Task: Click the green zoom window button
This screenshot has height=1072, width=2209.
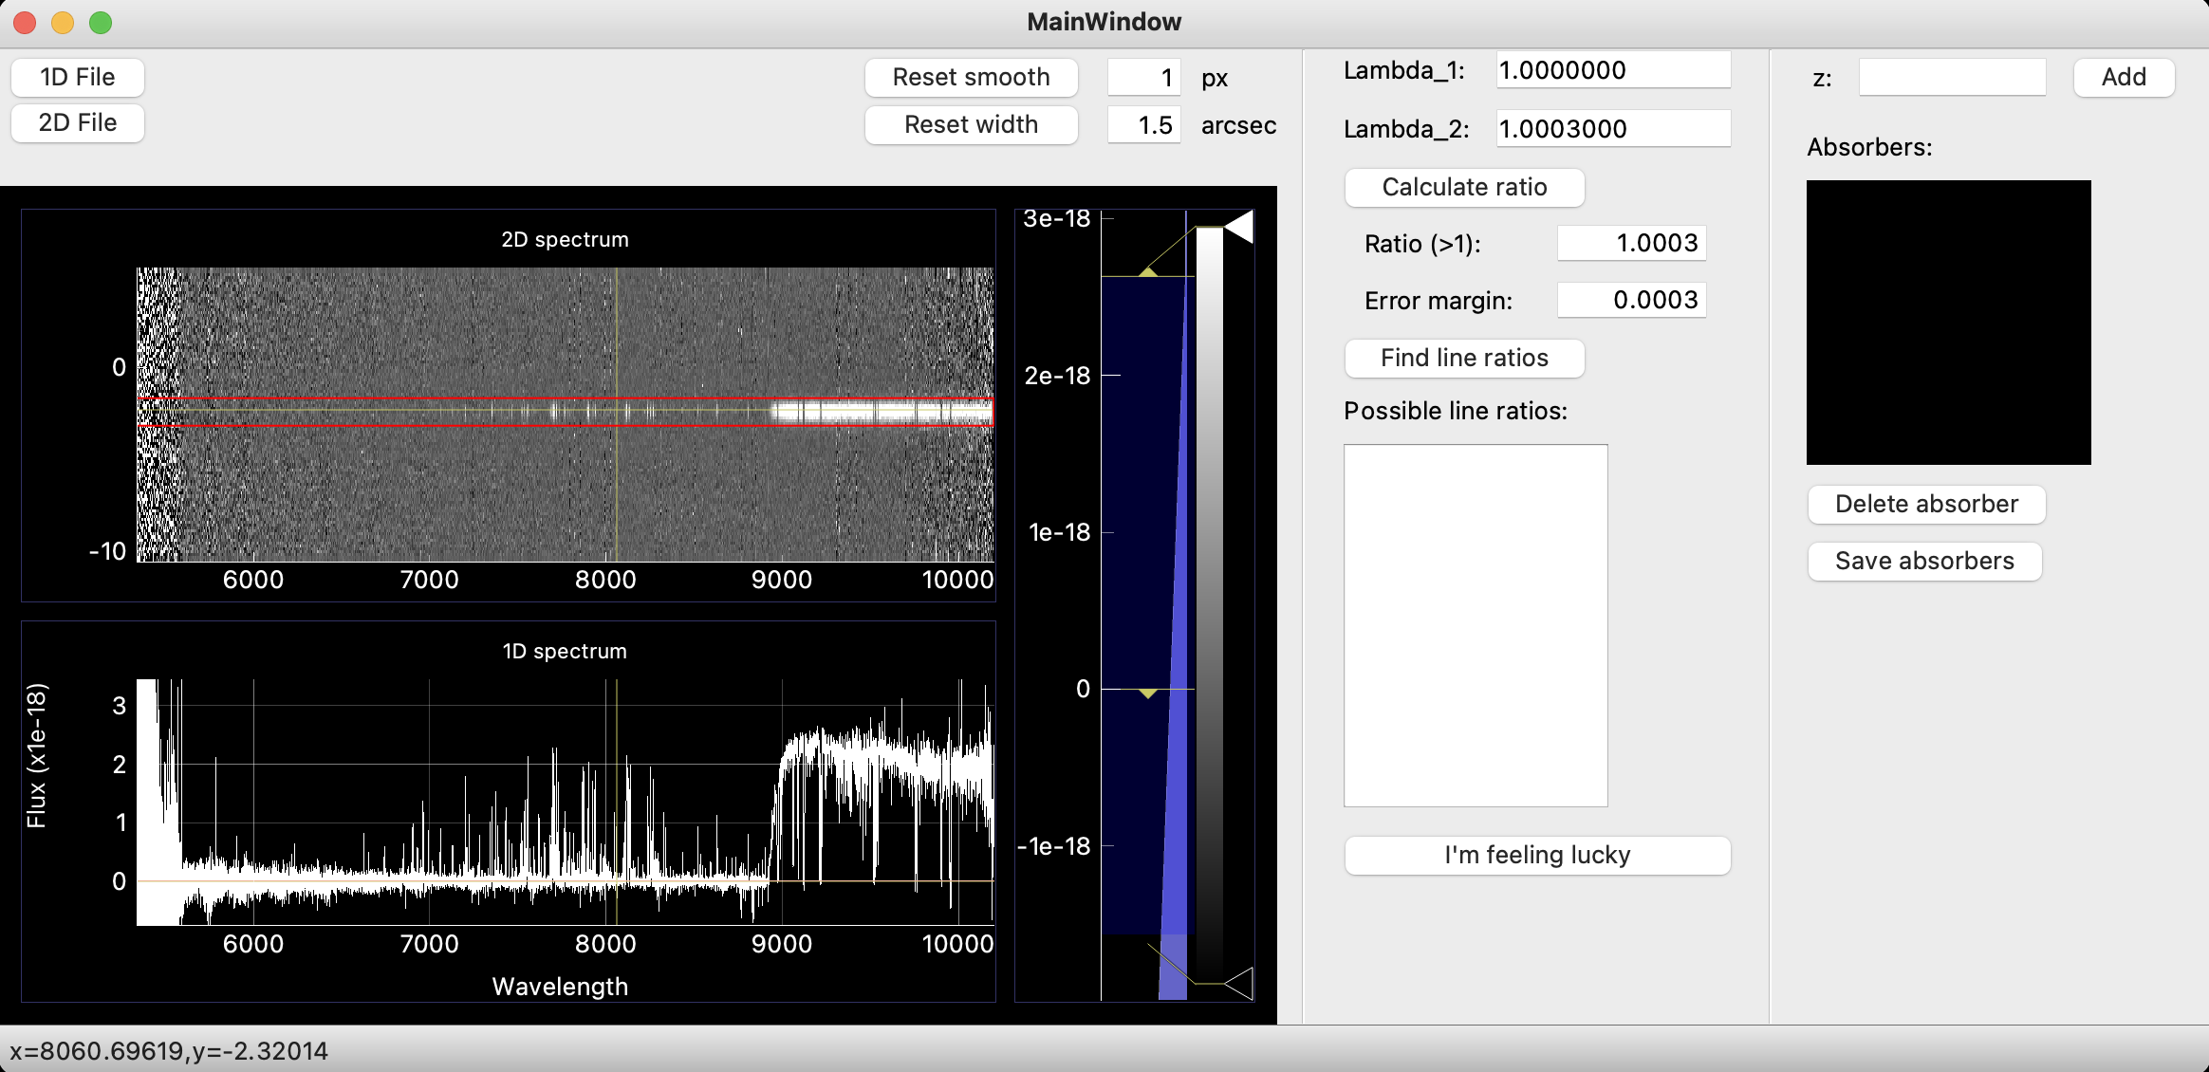Action: coord(101,22)
